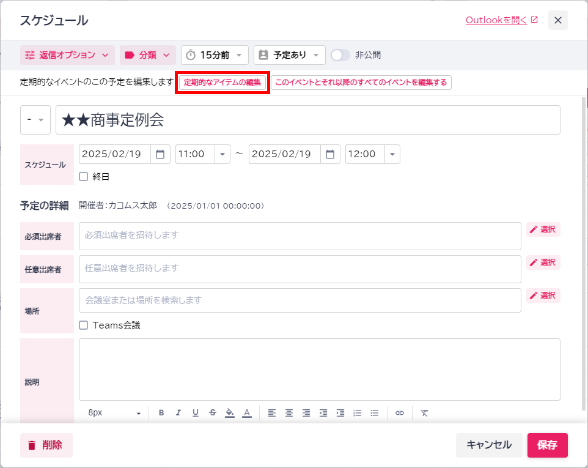Click the 返信オプション sliders icon
Screen dimensions: 588x468
(x=30, y=55)
